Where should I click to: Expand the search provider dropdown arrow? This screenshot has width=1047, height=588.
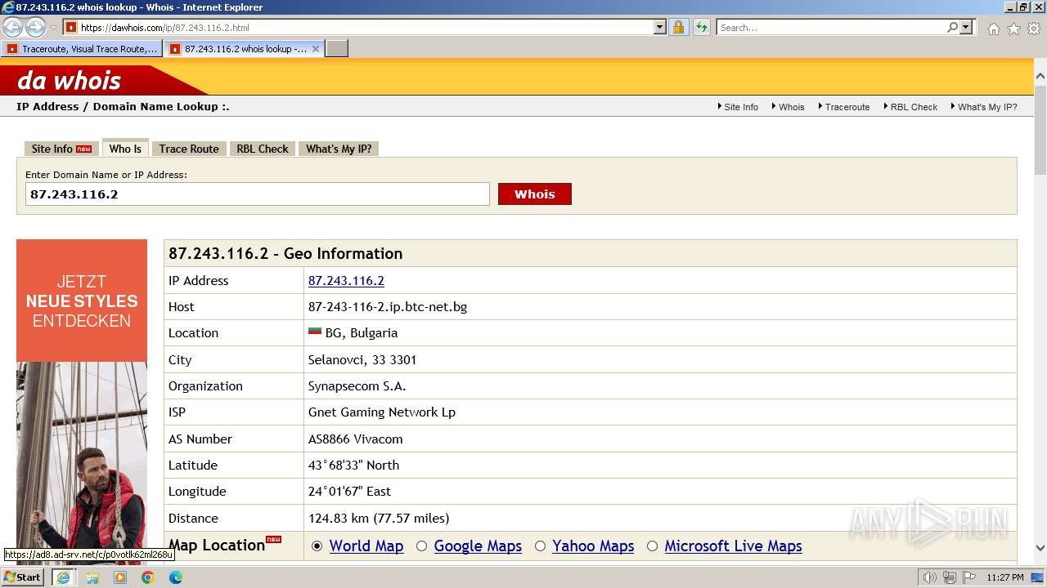click(x=966, y=27)
